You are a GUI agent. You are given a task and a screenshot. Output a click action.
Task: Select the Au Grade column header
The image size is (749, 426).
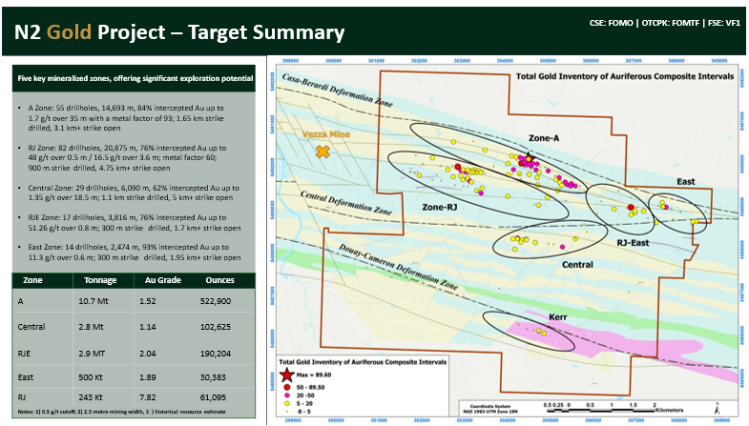click(x=158, y=281)
